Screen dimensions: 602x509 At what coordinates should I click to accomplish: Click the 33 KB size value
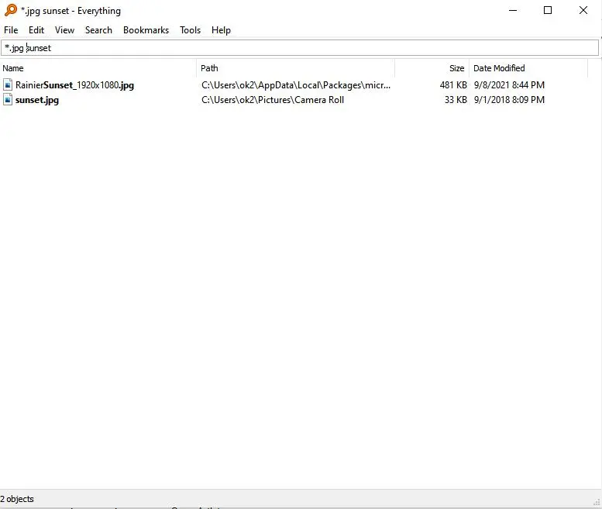[456, 100]
